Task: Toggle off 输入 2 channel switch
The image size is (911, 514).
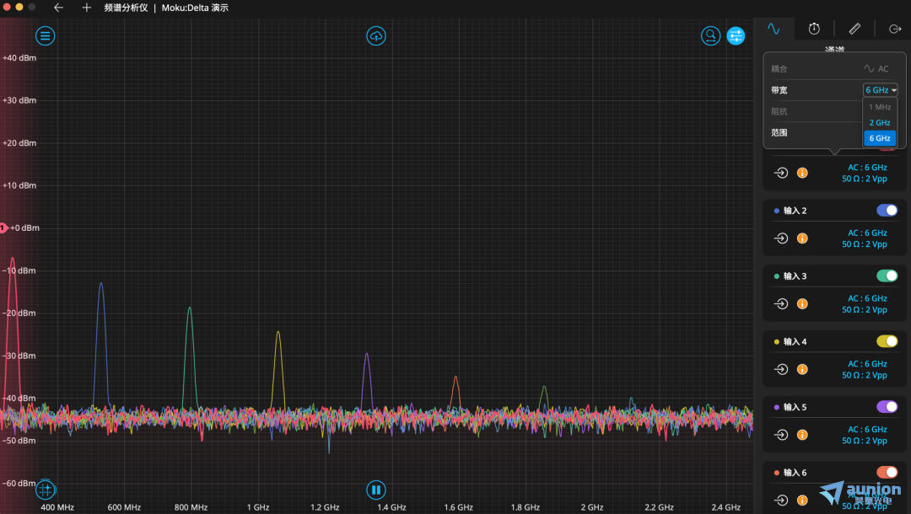Action: (887, 211)
